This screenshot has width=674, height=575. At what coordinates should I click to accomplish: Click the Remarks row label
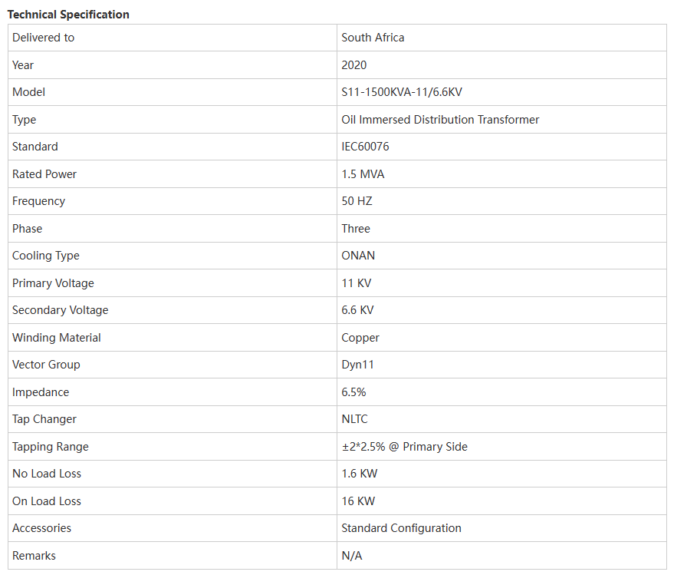pyautogui.click(x=34, y=556)
